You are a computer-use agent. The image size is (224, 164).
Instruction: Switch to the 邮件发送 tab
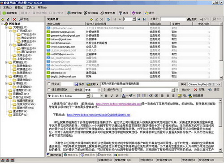click(x=104, y=155)
